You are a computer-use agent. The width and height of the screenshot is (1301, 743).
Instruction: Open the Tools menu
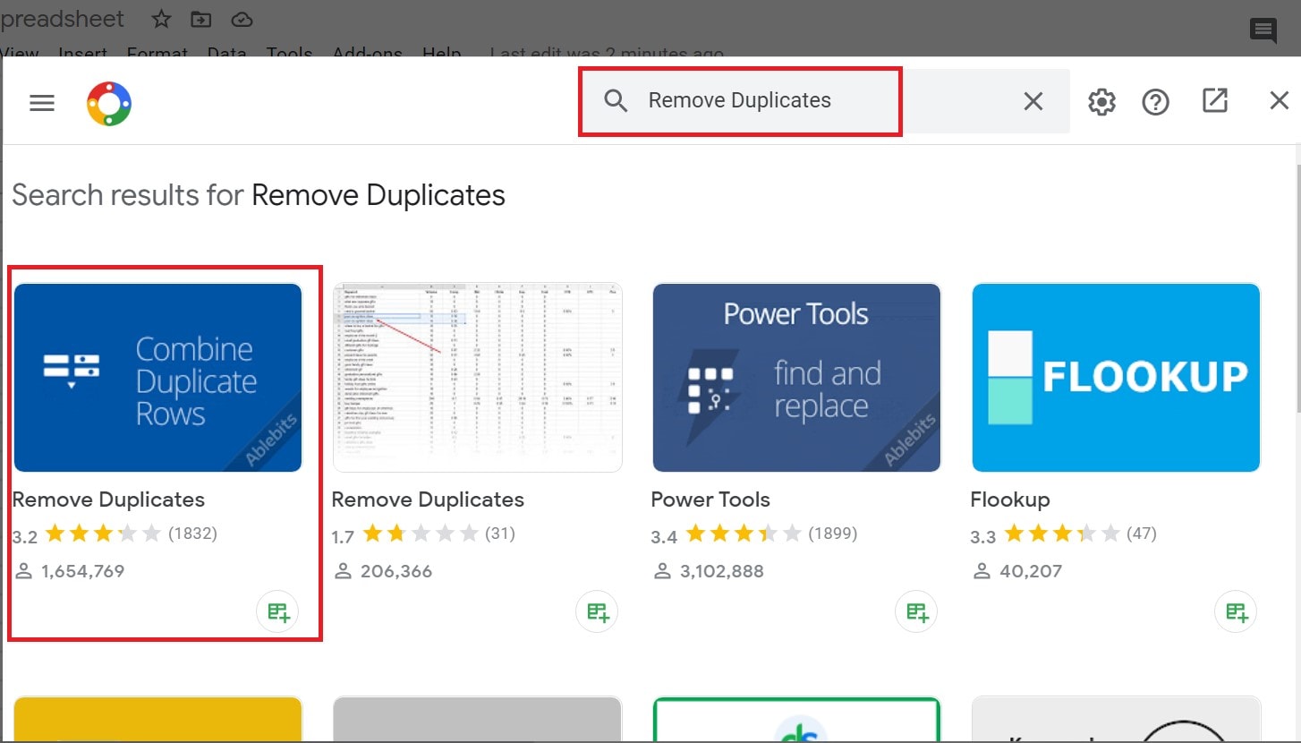[x=288, y=53]
